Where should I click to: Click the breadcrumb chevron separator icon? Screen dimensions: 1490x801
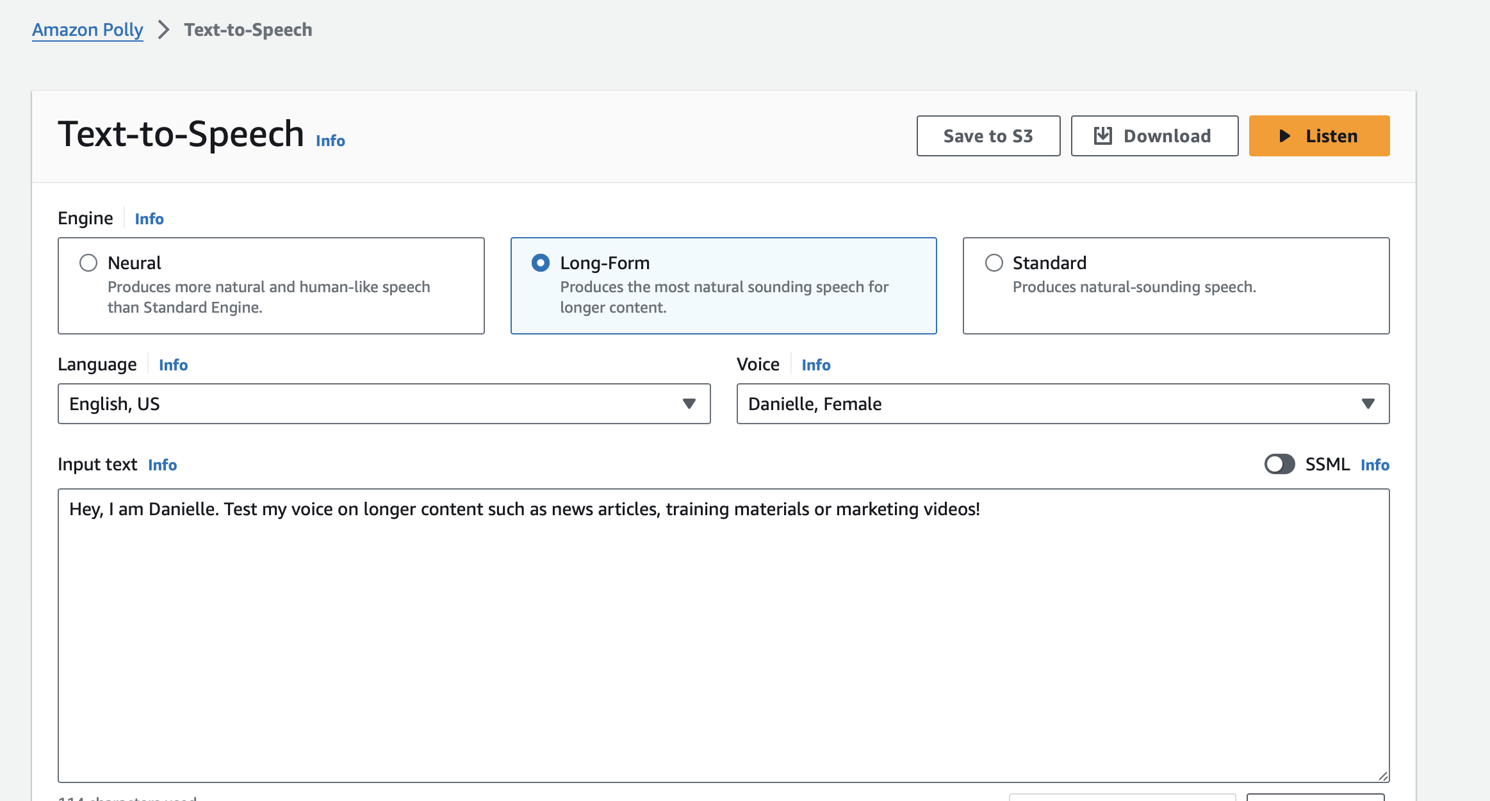(164, 30)
